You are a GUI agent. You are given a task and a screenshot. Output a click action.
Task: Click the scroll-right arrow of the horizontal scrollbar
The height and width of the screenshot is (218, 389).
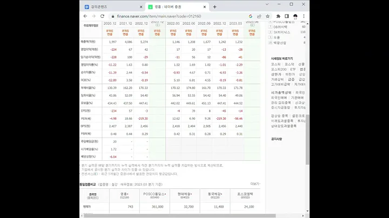(303, 216)
